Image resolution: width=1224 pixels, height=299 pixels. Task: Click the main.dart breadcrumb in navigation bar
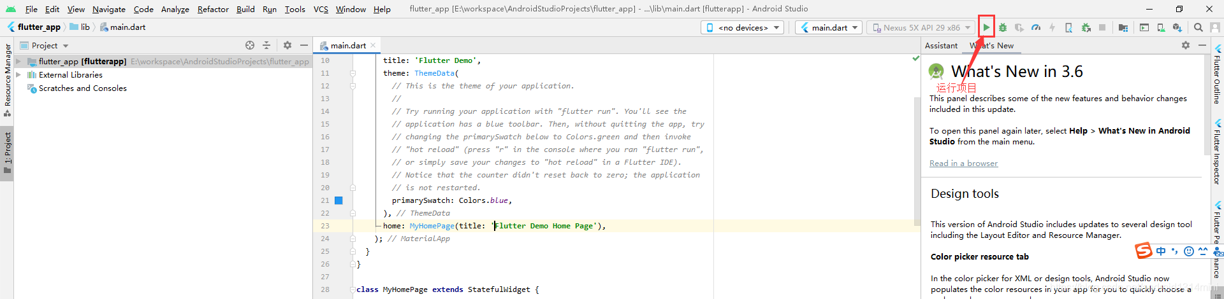(122, 27)
